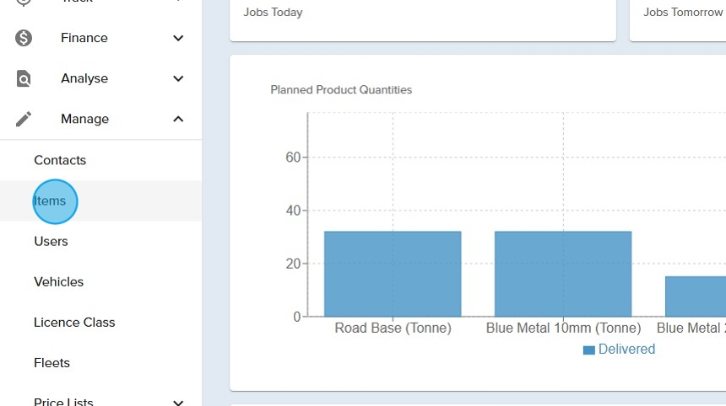Click the Delivered legend text
The image size is (726, 406).
pyautogui.click(x=626, y=350)
